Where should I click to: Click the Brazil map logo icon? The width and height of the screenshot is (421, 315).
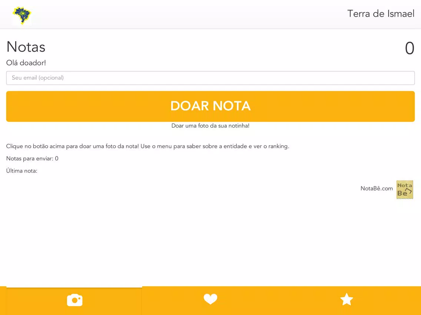point(22,15)
